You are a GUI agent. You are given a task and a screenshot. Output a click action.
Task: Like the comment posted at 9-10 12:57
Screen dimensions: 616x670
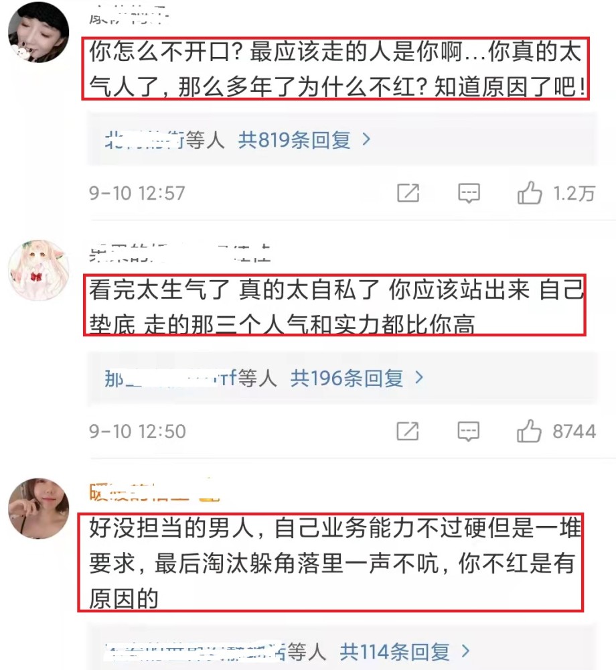point(530,193)
